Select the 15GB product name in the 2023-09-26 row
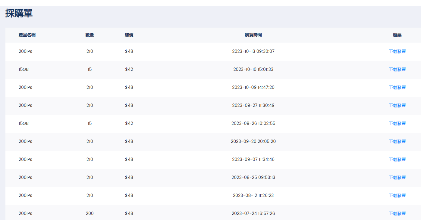 pos(24,123)
